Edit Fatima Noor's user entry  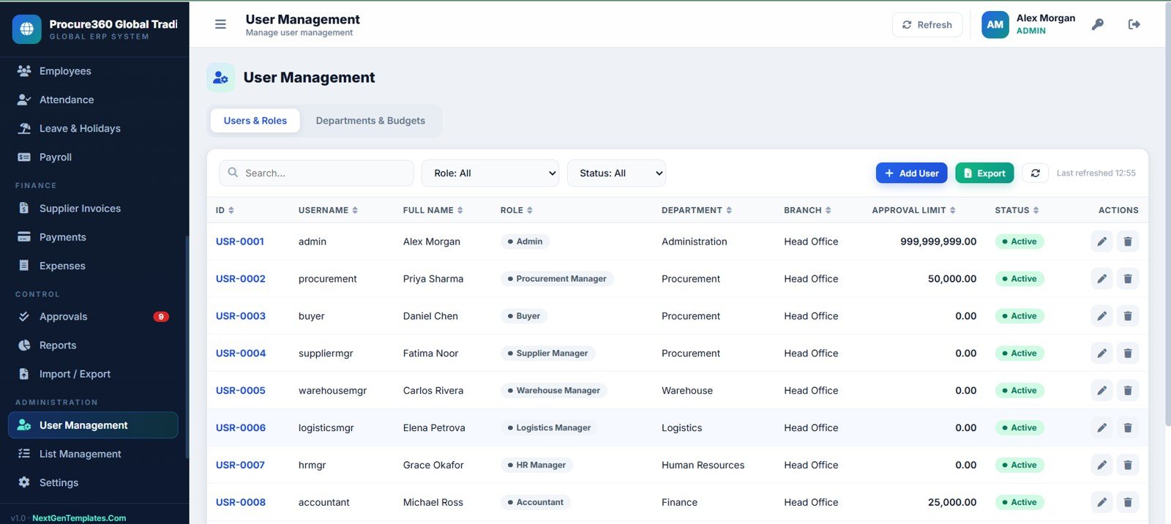(x=1101, y=353)
